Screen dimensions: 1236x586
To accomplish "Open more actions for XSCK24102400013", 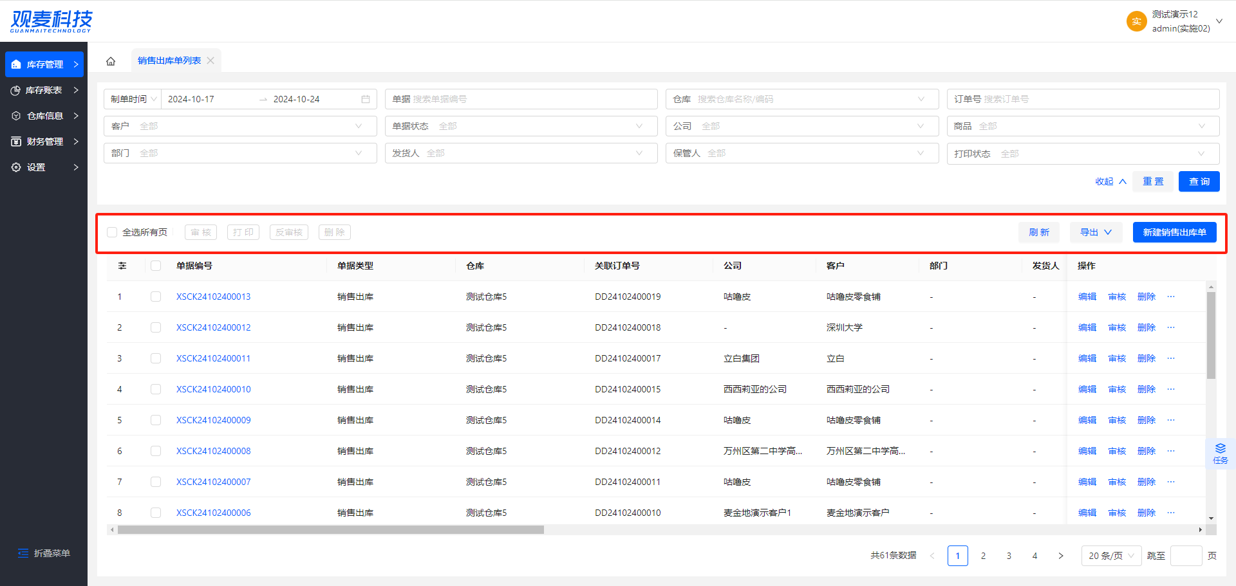I will [1171, 297].
